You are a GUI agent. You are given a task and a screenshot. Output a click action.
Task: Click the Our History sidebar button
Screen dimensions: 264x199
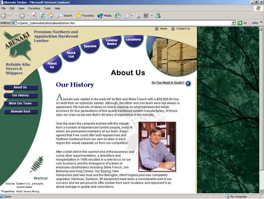20,95
